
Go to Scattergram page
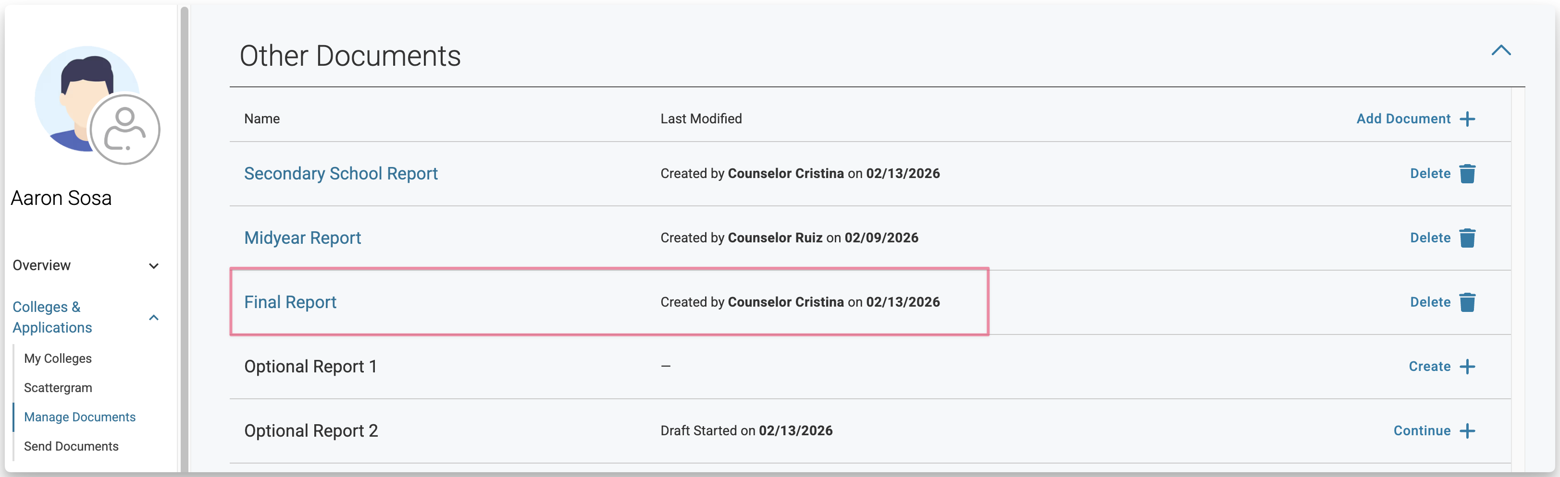click(x=58, y=388)
